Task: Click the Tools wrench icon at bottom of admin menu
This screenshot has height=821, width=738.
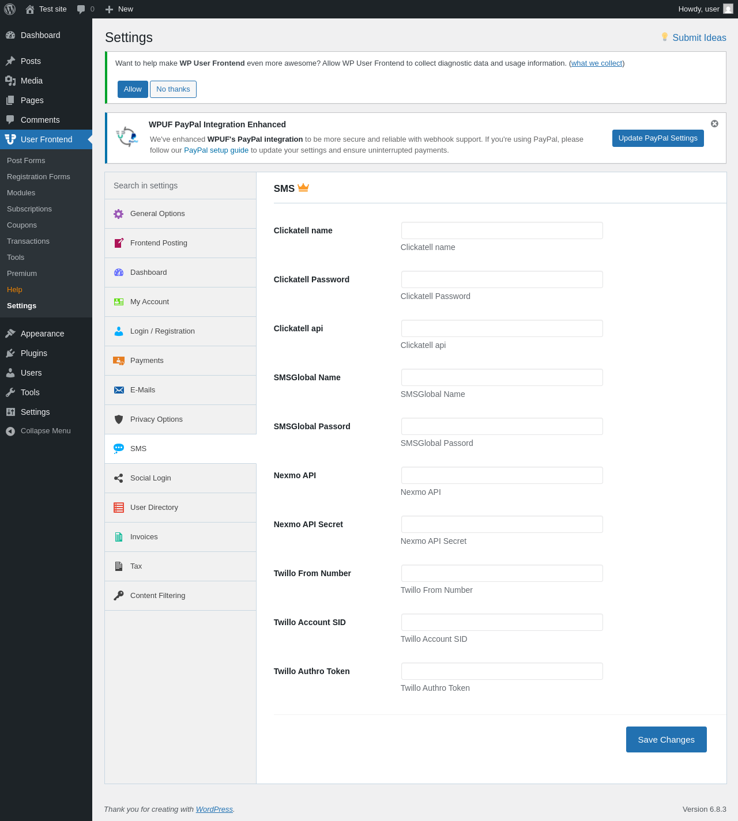Action: [x=10, y=392]
